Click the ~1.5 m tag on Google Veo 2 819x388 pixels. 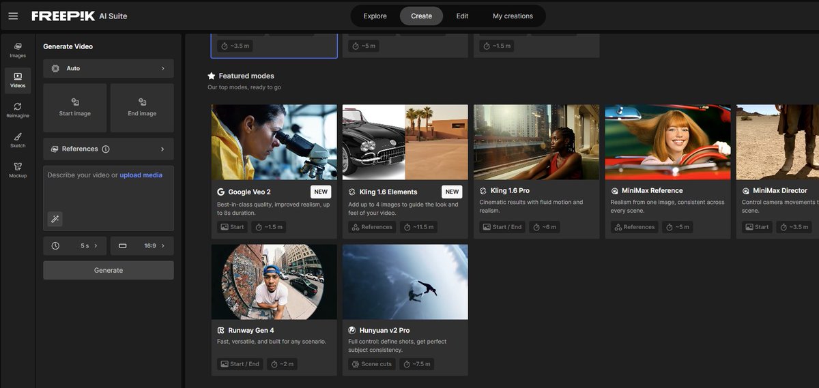tap(270, 227)
